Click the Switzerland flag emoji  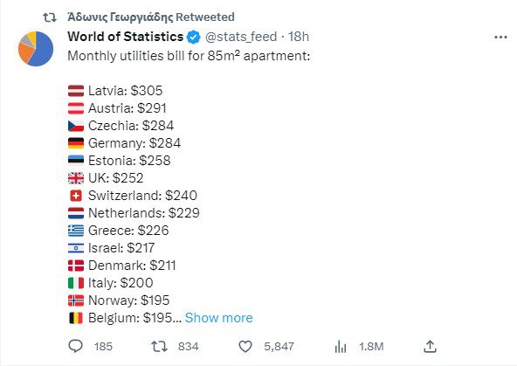click(76, 196)
